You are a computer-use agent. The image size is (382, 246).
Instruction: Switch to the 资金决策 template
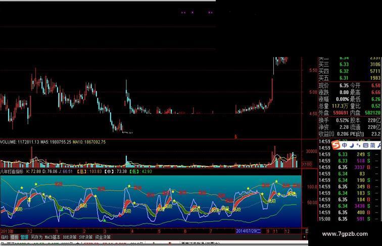pyautogui.click(x=103, y=237)
